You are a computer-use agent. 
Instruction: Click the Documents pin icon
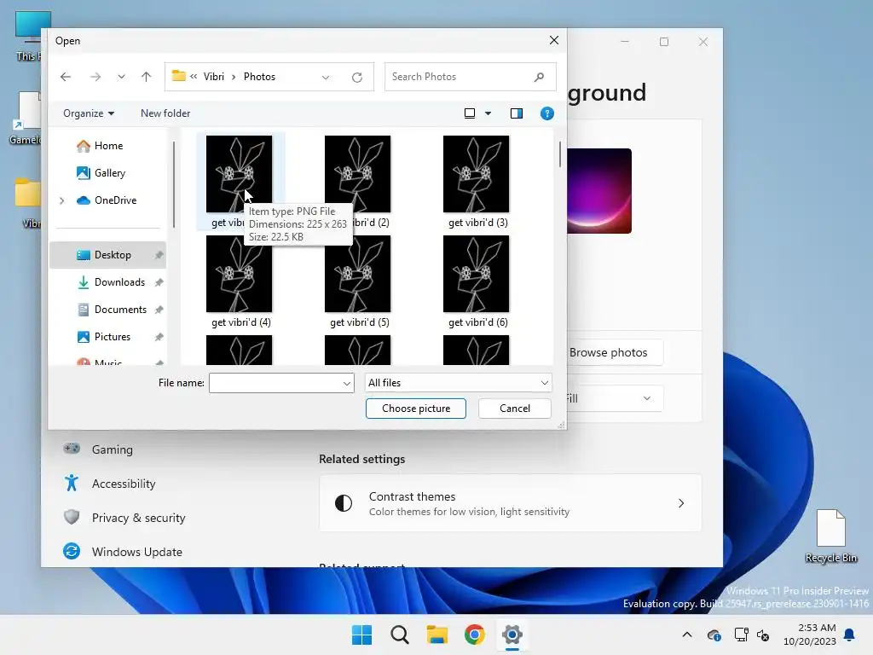(x=159, y=310)
